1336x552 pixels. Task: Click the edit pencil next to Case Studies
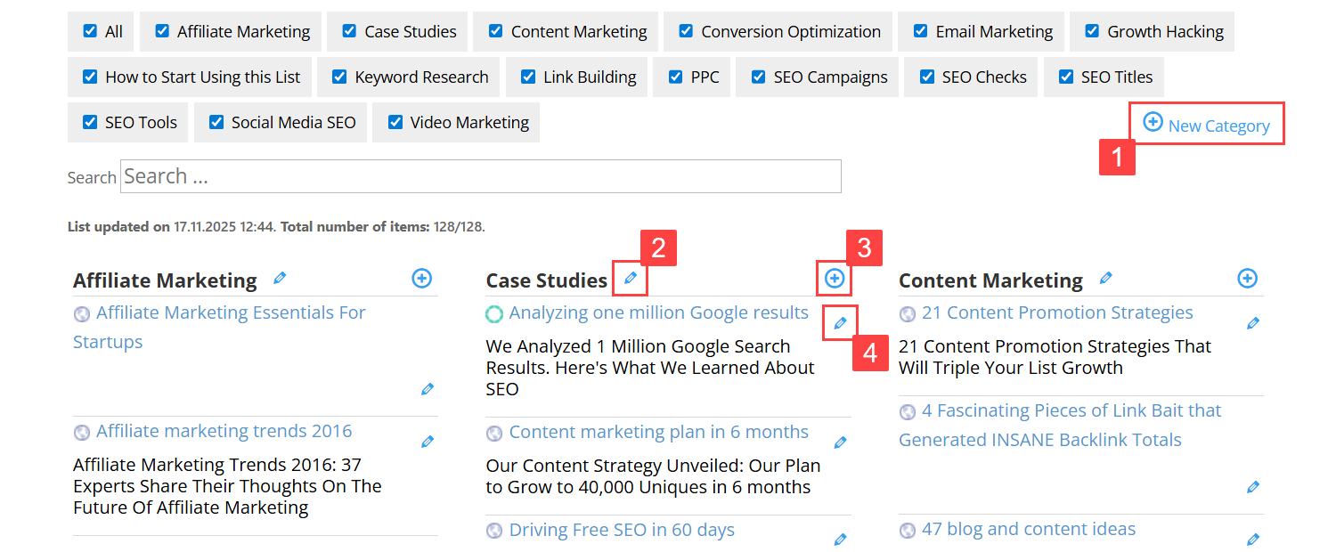tap(630, 278)
